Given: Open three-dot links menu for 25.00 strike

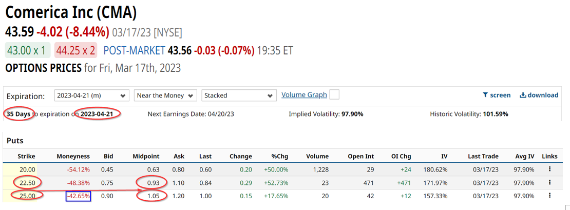Looking at the screenshot, I should [x=549, y=196].
